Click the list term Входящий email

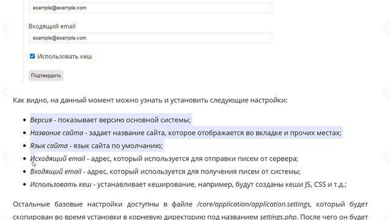coord(56,172)
